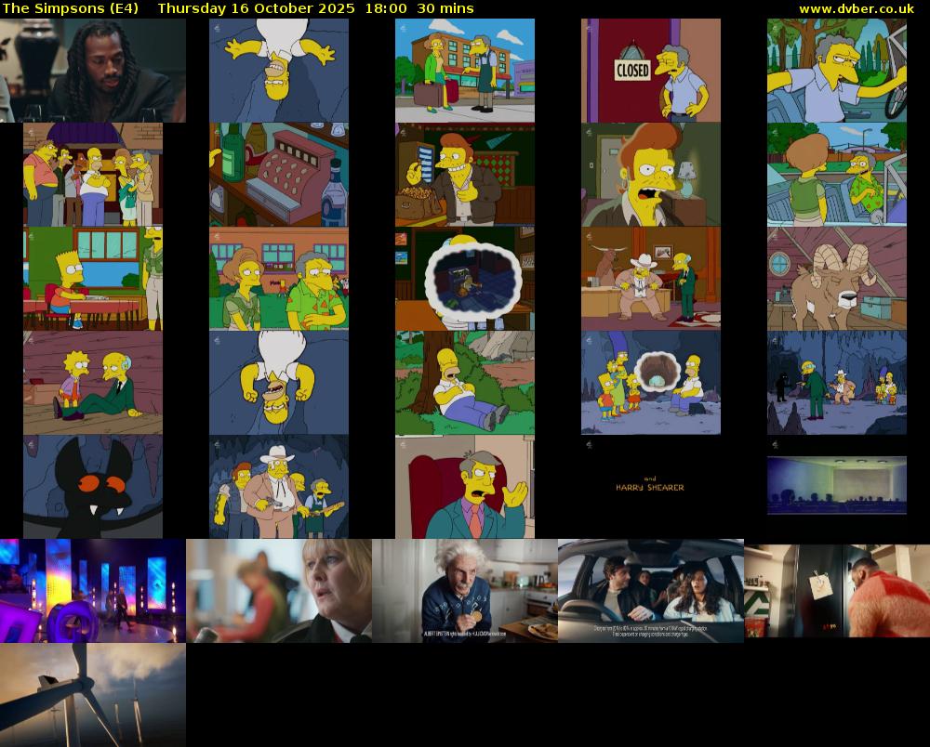This screenshot has height=747, width=930.
Task: Select the black bat with orange eyes thumbnail
Action: [93, 487]
